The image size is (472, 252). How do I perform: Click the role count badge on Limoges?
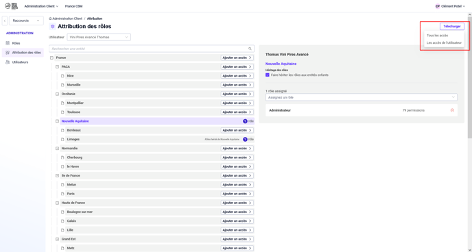(x=245, y=140)
